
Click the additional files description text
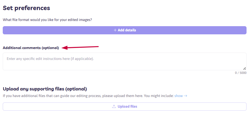click(x=88, y=96)
